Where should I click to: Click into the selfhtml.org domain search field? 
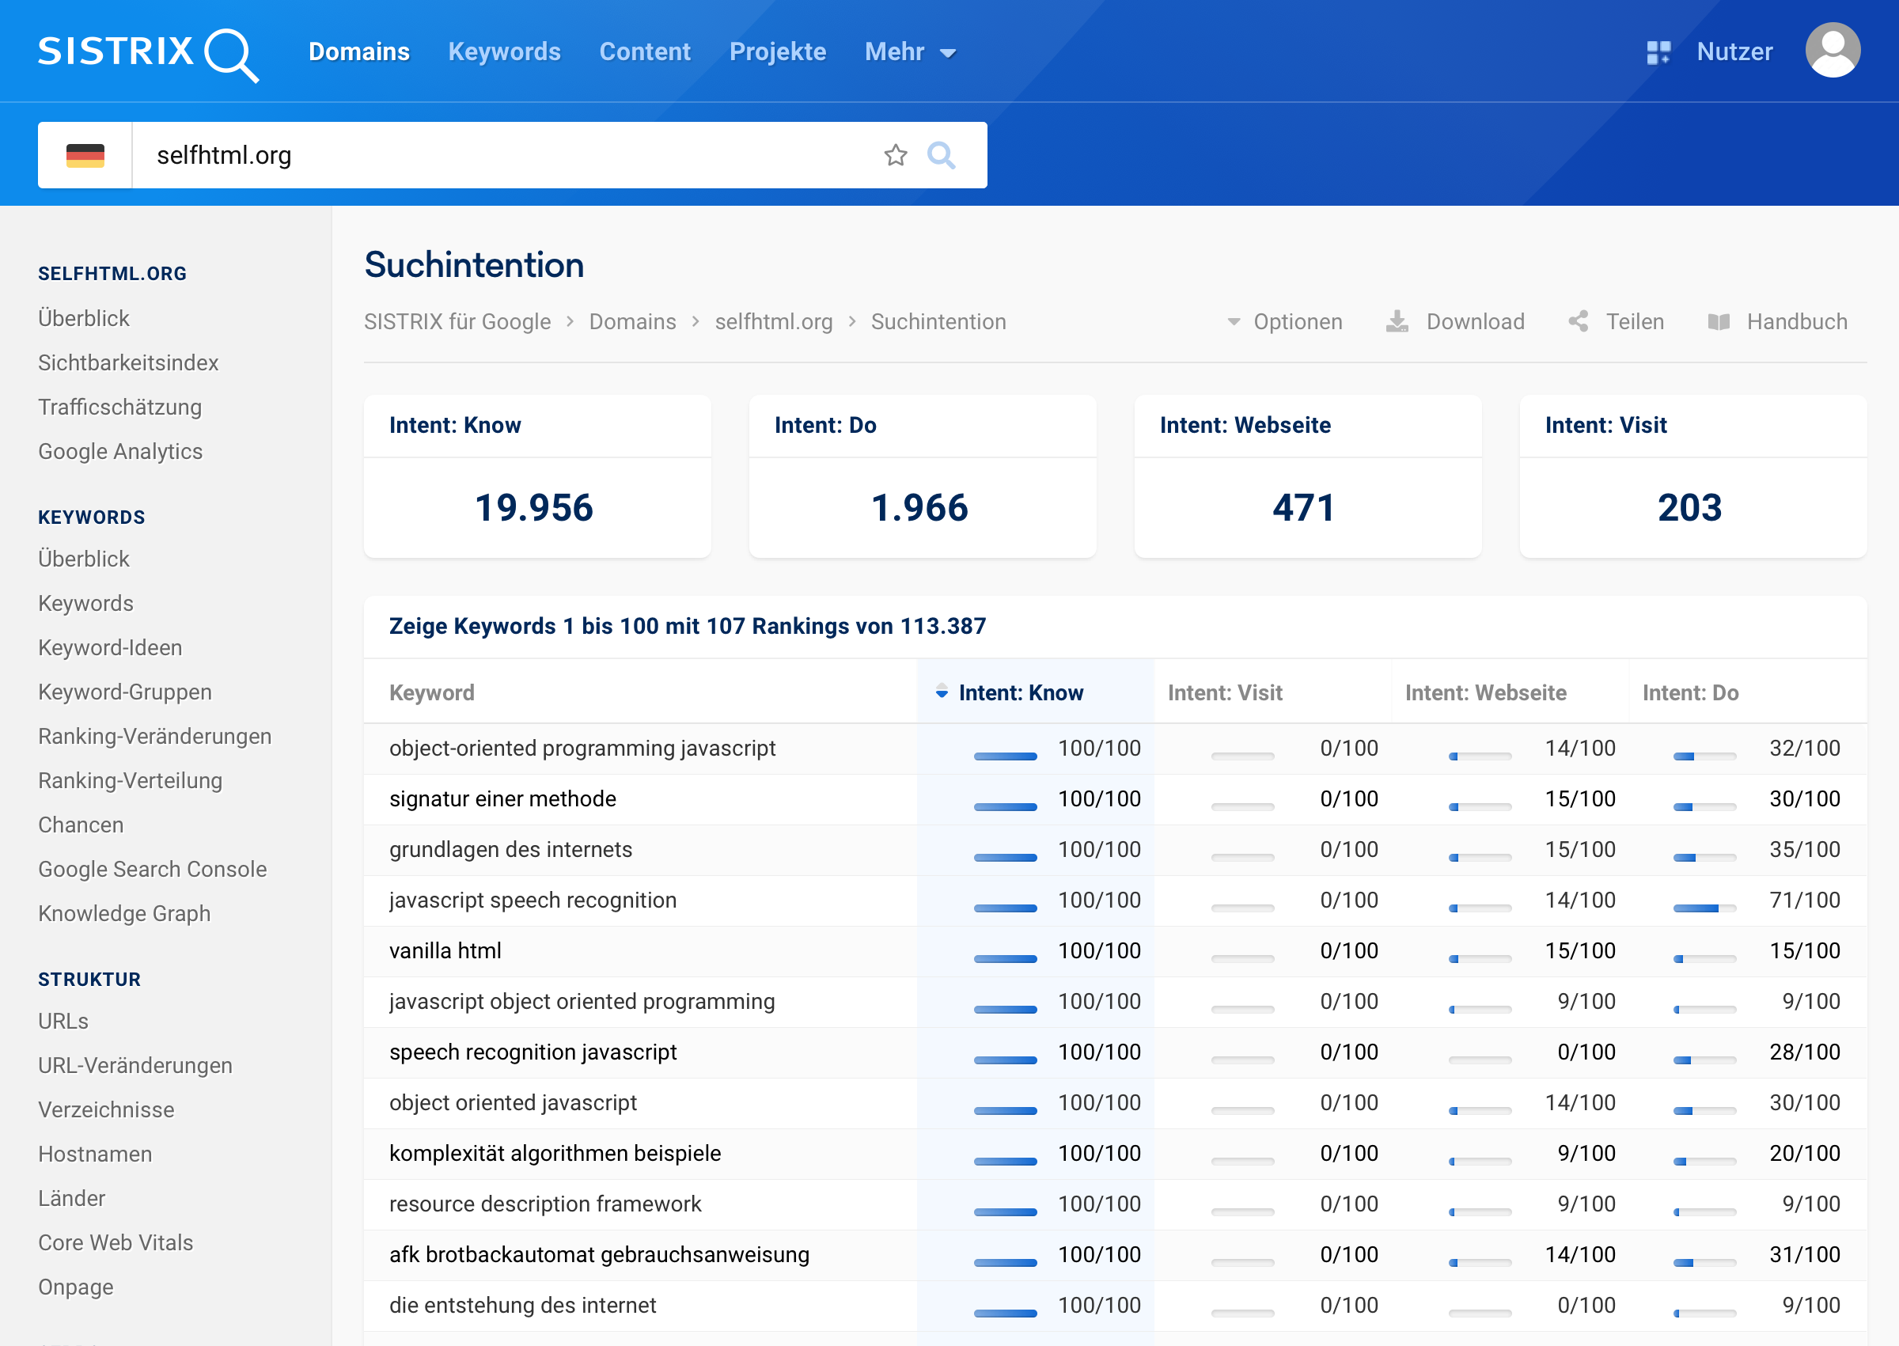(x=497, y=155)
